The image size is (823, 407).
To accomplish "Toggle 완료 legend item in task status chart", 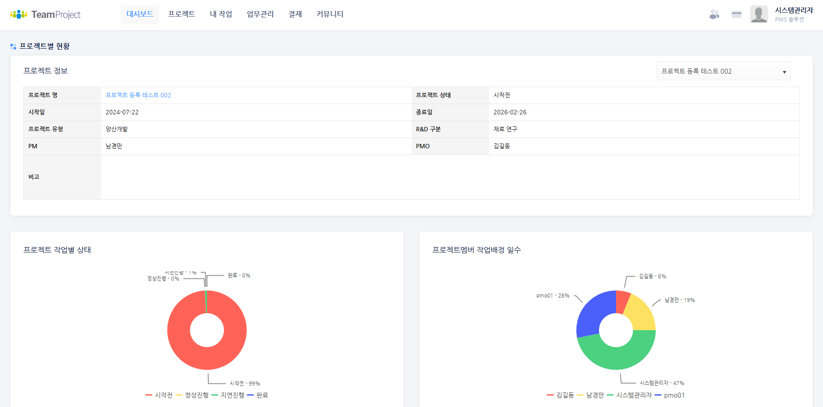I will 257,395.
